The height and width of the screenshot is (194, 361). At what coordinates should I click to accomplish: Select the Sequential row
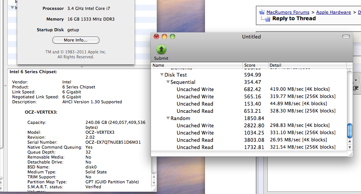[249, 82]
